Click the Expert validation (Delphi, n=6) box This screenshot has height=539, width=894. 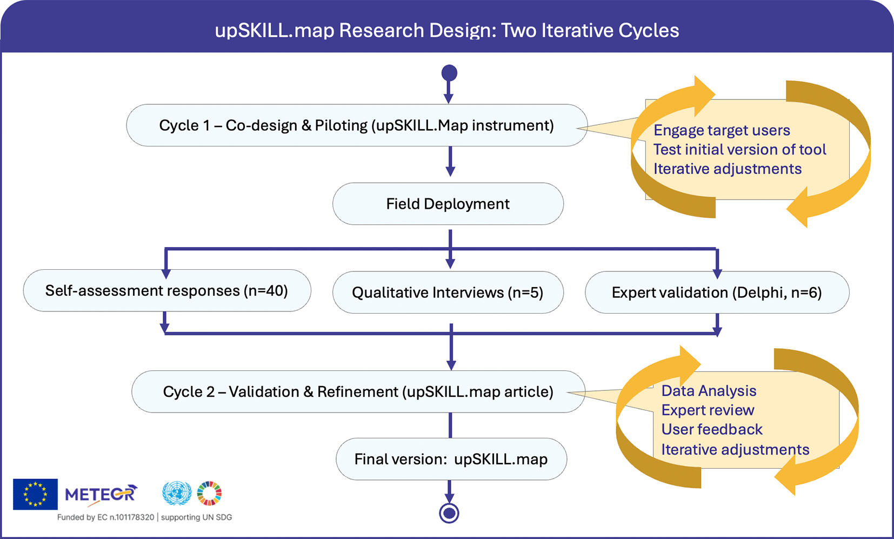(x=717, y=292)
